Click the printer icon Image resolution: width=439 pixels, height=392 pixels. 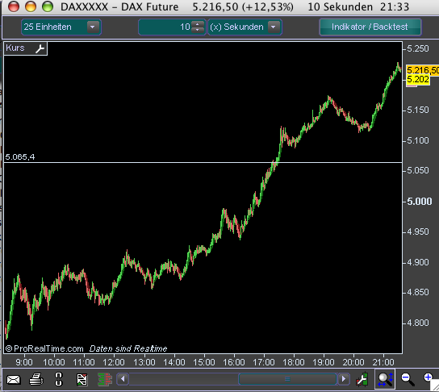pyautogui.click(x=36, y=379)
